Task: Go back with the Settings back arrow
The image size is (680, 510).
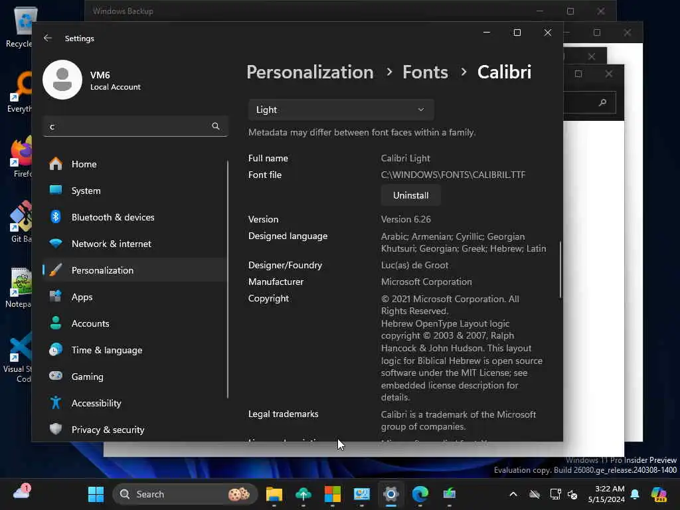Action: point(48,38)
